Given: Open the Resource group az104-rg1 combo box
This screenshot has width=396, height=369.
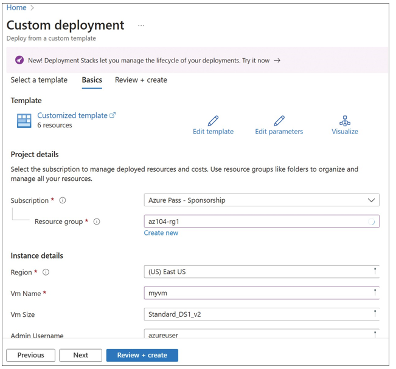Looking at the screenshot, I should pos(262,222).
